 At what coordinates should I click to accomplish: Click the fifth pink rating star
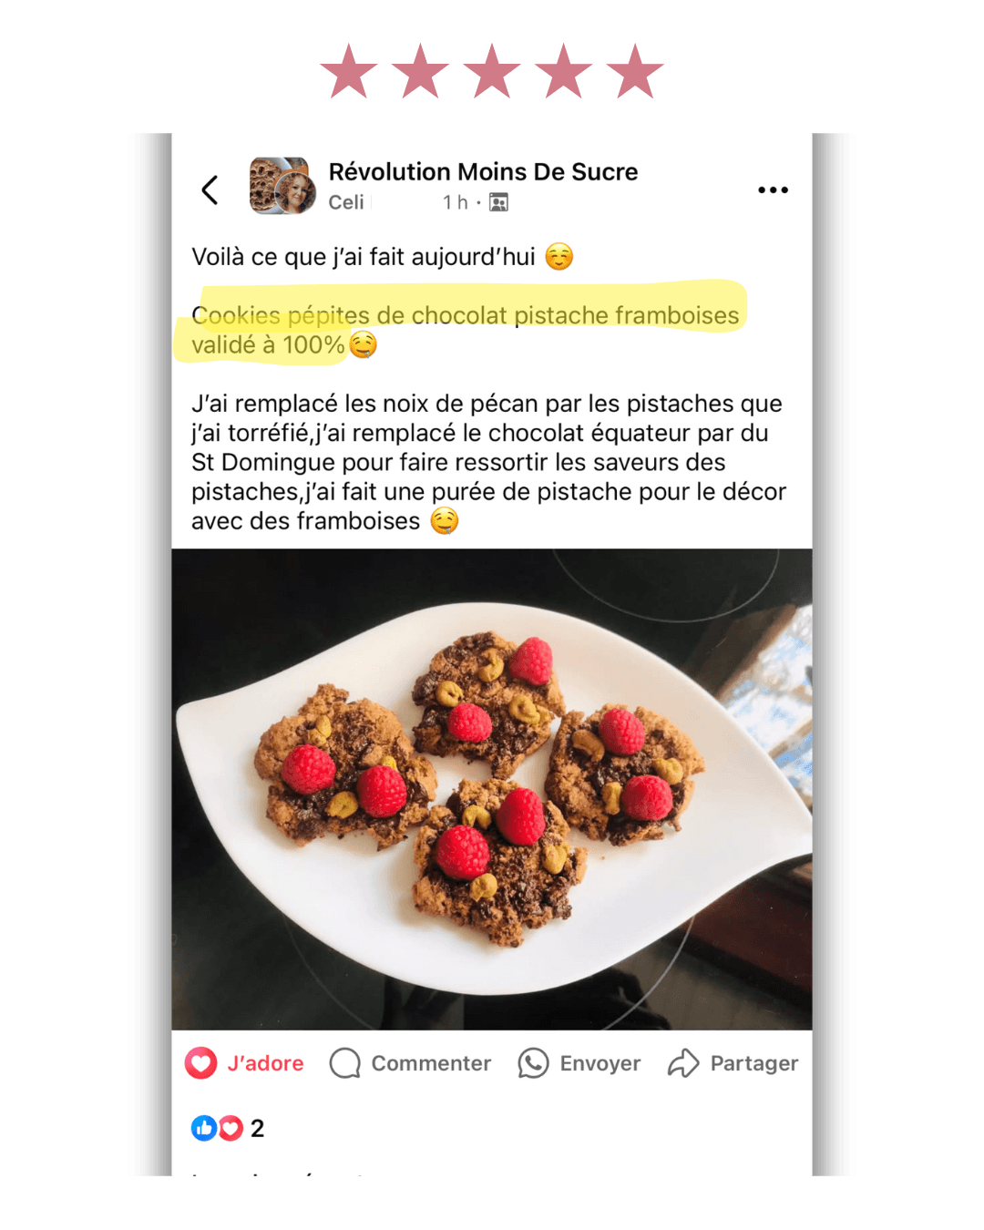click(x=635, y=71)
